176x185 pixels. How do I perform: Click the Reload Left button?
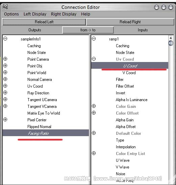click(44, 22)
